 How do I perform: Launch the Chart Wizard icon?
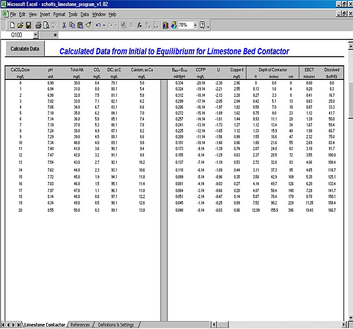tap(166, 25)
